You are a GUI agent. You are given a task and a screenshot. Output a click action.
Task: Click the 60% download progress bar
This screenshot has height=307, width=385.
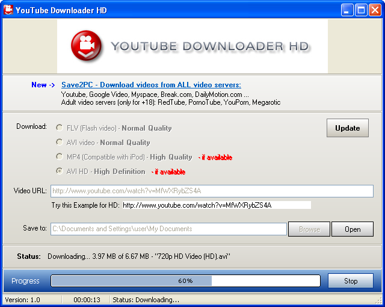coord(185,281)
